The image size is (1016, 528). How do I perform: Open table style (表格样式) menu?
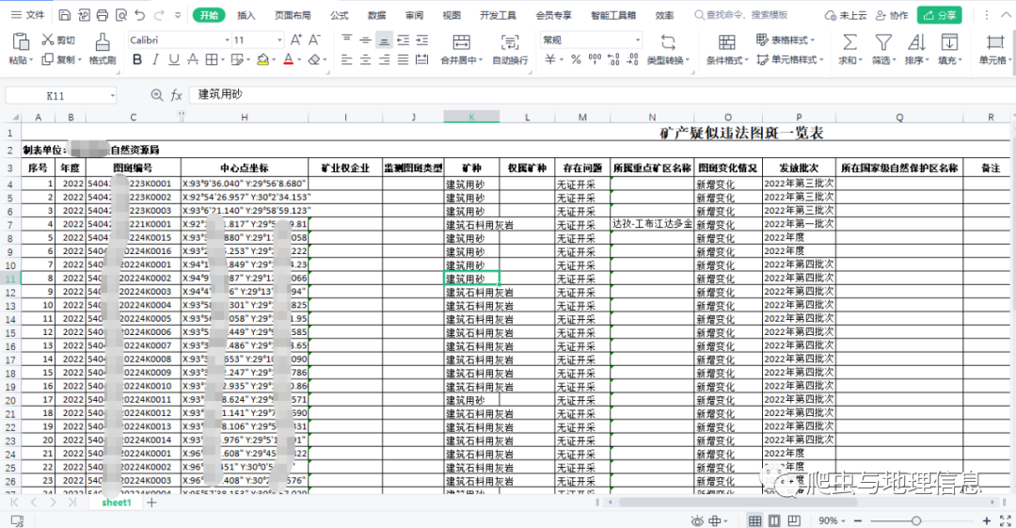coord(785,40)
